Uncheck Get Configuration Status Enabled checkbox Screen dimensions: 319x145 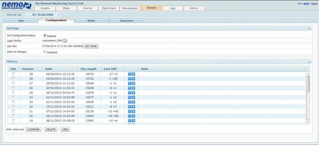point(45,35)
